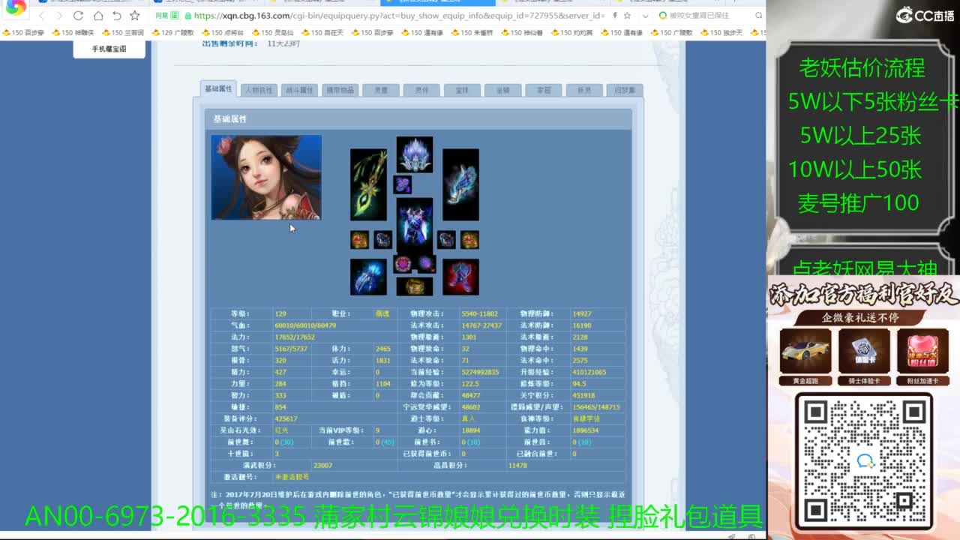The height and width of the screenshot is (540, 960).
Task: Reload the page with the refresh icon
Action: (x=79, y=16)
